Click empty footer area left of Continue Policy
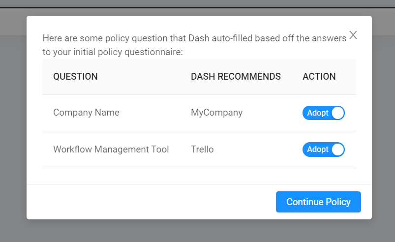395x242 pixels. click(148, 202)
